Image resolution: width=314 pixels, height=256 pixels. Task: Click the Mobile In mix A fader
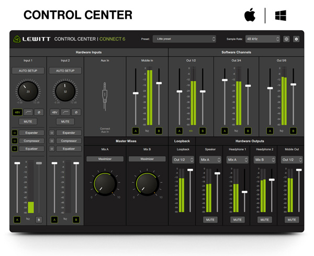[x=136, y=93]
